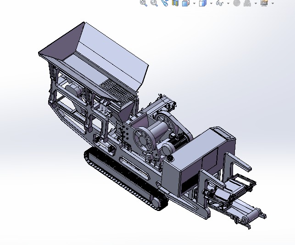Open the Section View tool
The height and width of the screenshot is (245, 295).
(175, 3)
